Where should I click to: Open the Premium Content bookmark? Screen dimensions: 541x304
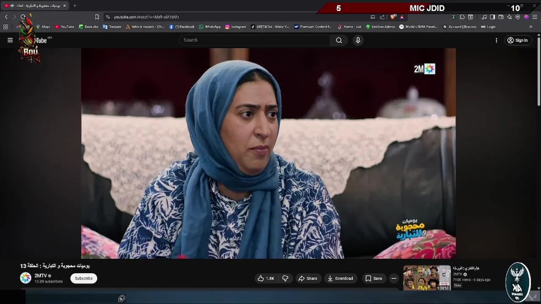[313, 27]
